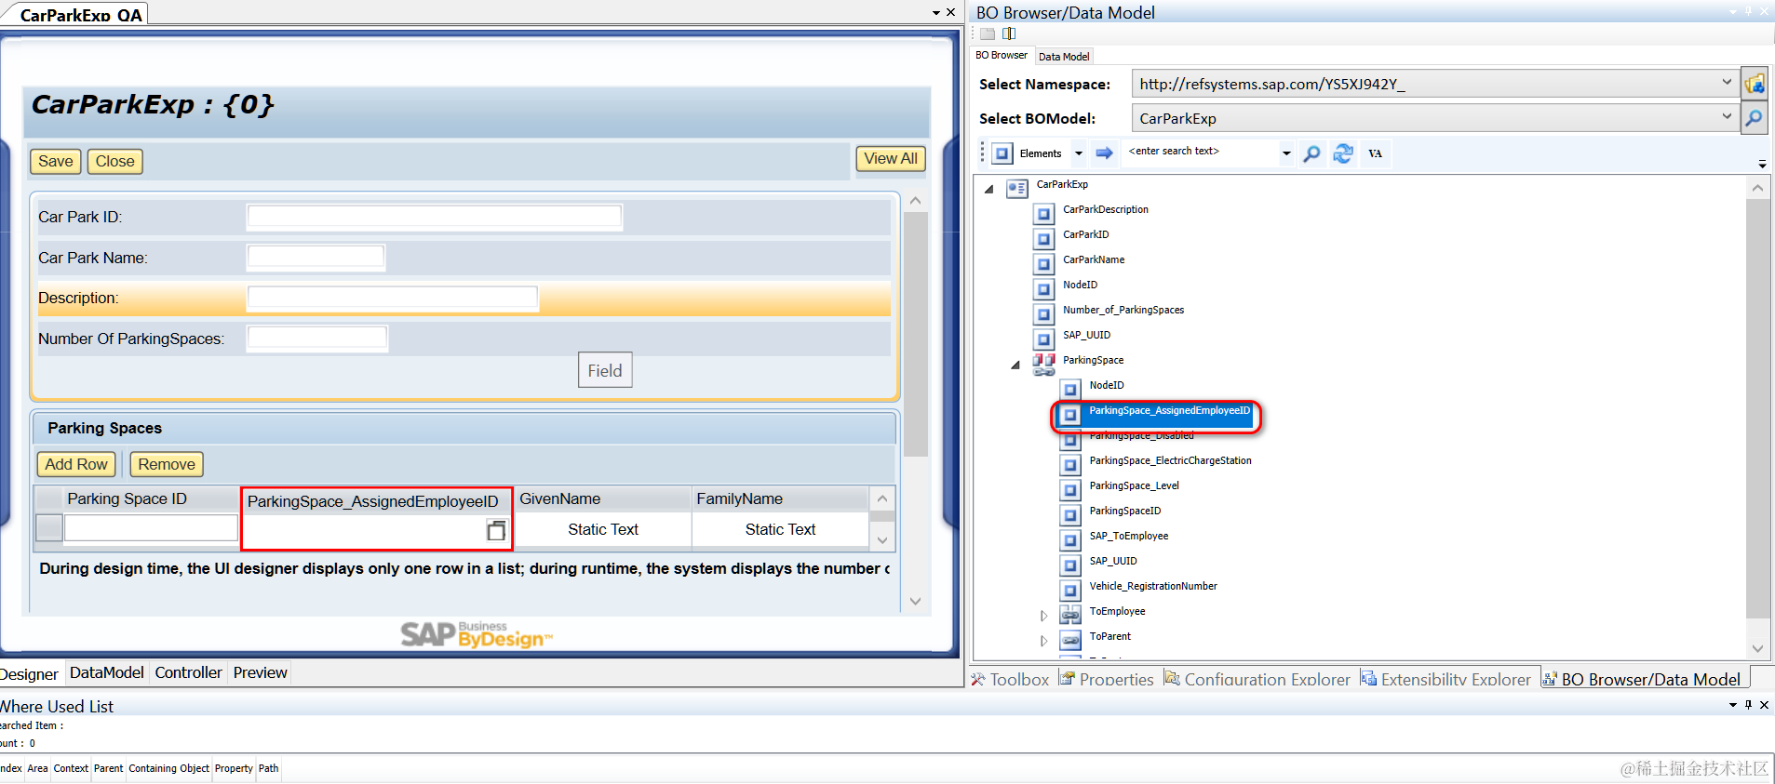Click the enter search text field
Viewport: 1775px width, 784px height.
click(1199, 152)
